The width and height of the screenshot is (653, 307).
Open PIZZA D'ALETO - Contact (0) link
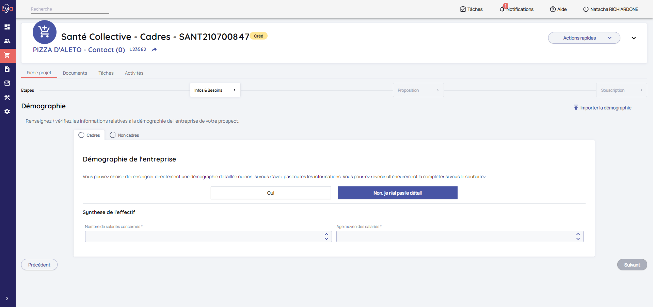pyautogui.click(x=79, y=50)
